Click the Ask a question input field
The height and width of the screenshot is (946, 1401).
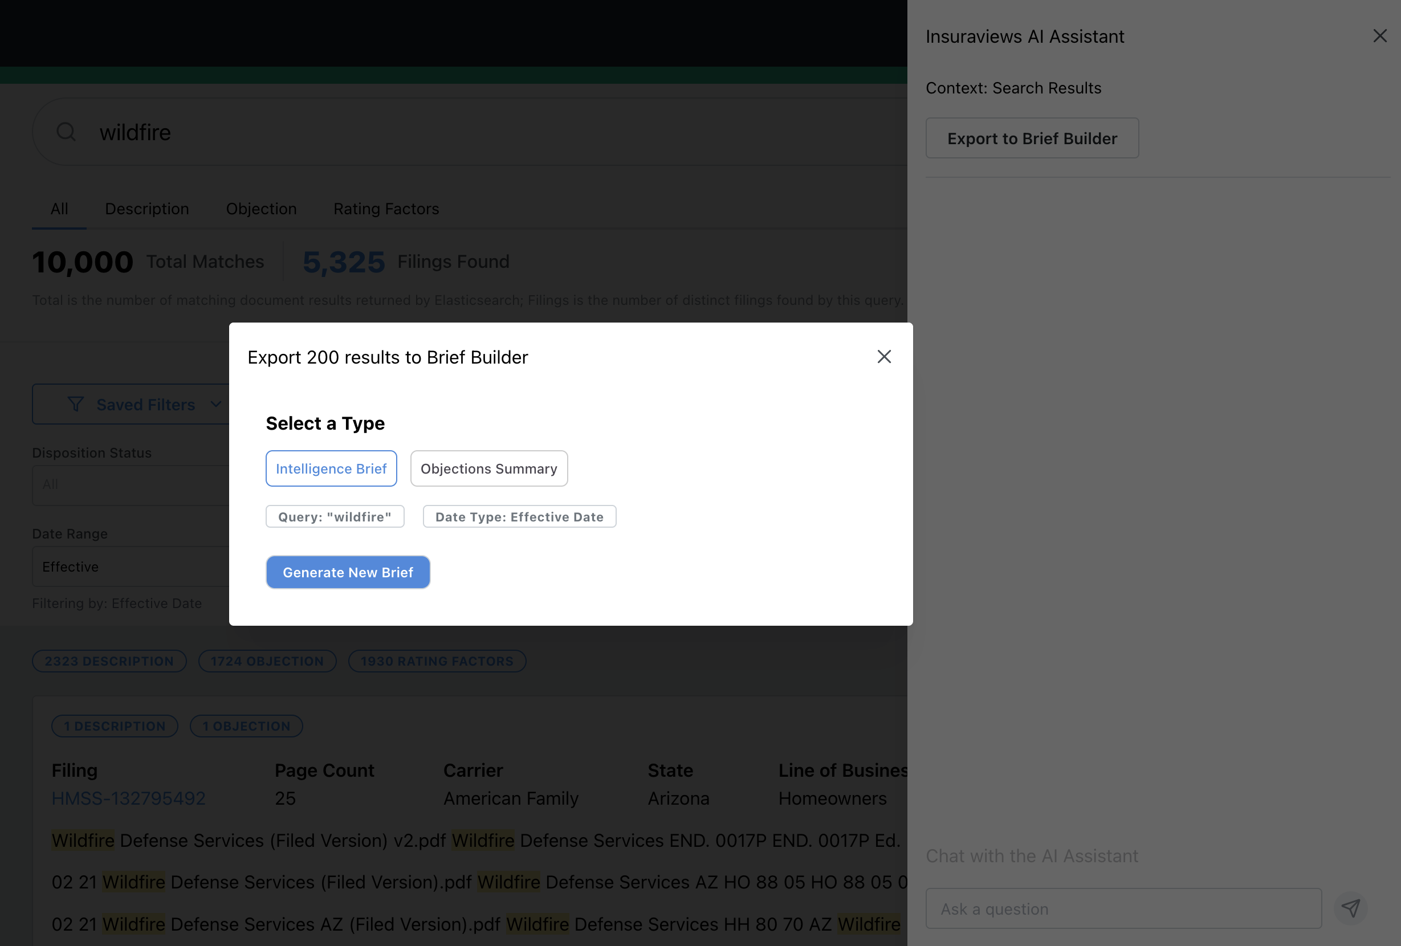[1123, 908]
